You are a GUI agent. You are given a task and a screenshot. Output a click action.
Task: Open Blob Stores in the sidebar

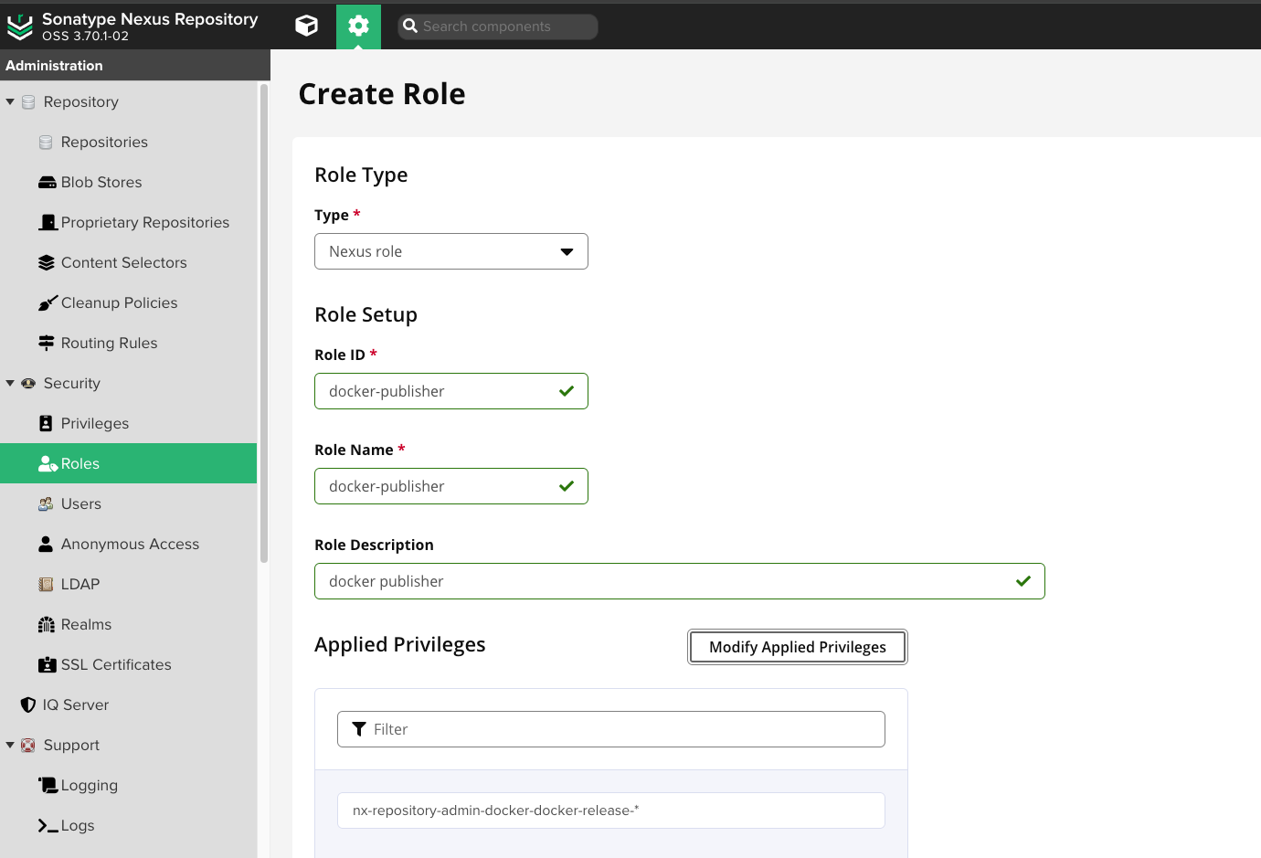pos(101,183)
